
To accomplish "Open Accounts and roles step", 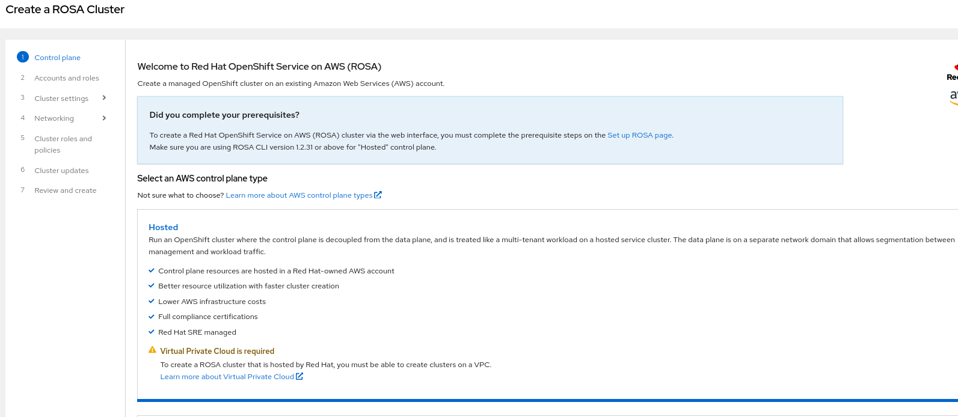I will tap(66, 78).
